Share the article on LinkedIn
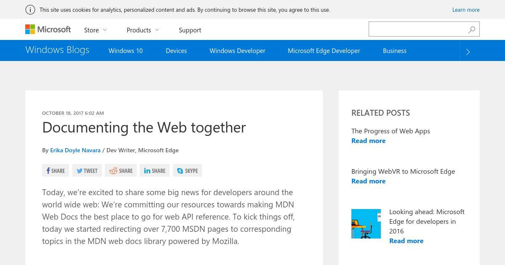 coord(154,170)
